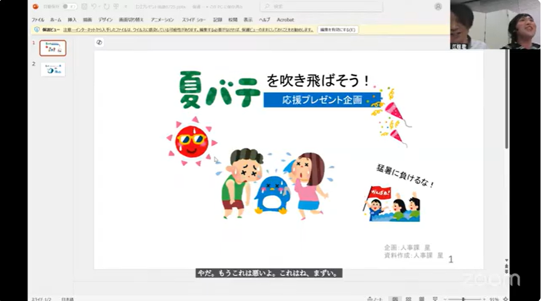Click the PowerPoint app icon in the title bar
The height and width of the screenshot is (301, 541).
pyautogui.click(x=35, y=7)
